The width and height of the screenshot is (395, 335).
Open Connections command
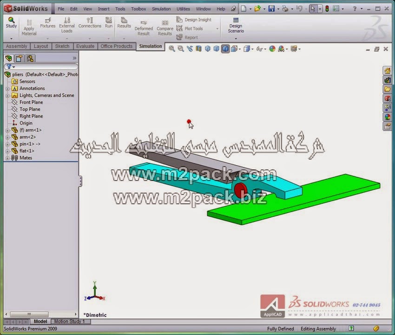pos(90,23)
